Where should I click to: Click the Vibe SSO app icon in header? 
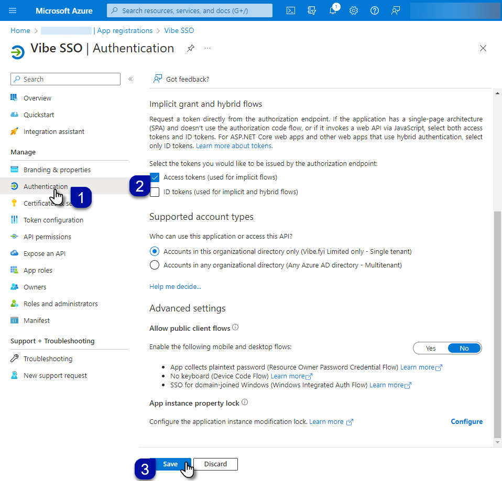pyautogui.click(x=18, y=52)
